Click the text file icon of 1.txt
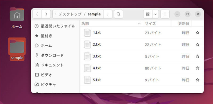The width and height of the screenshot is (213, 104). (x=88, y=33)
